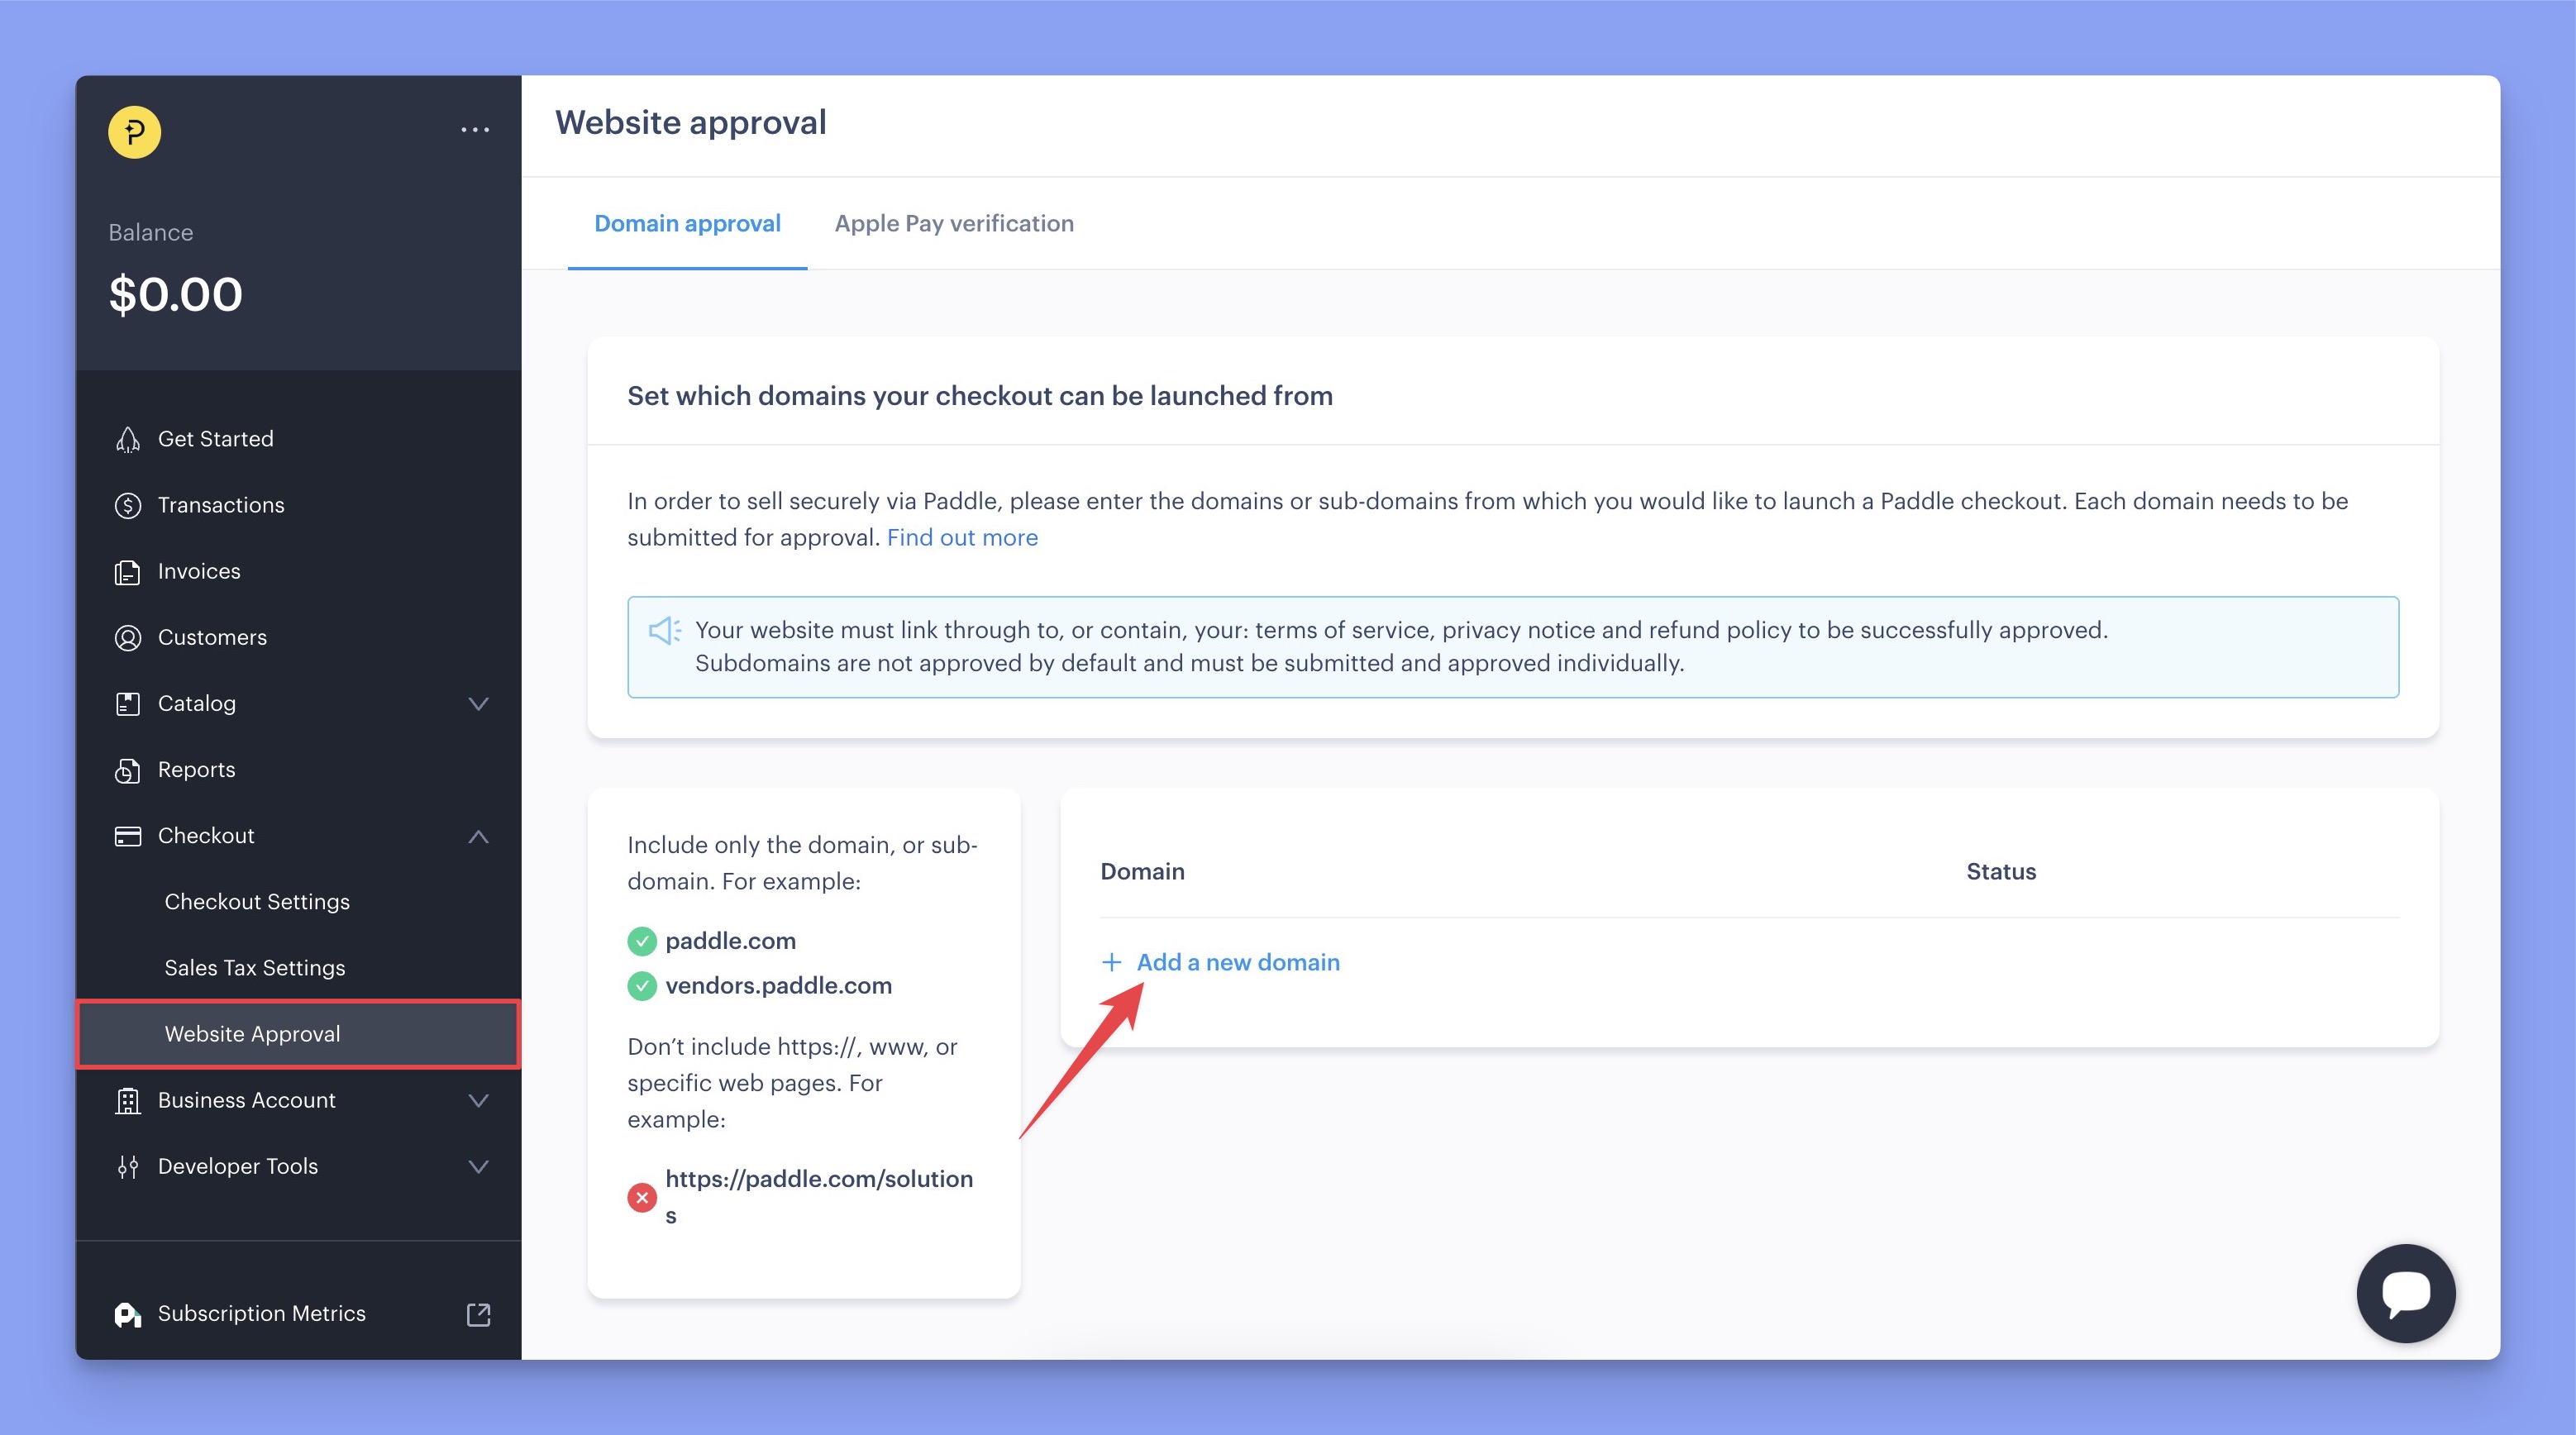Open the chat support bubble
The height and width of the screenshot is (1435, 2576).
pos(2405,1293)
